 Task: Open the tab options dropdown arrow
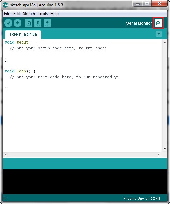(159, 34)
